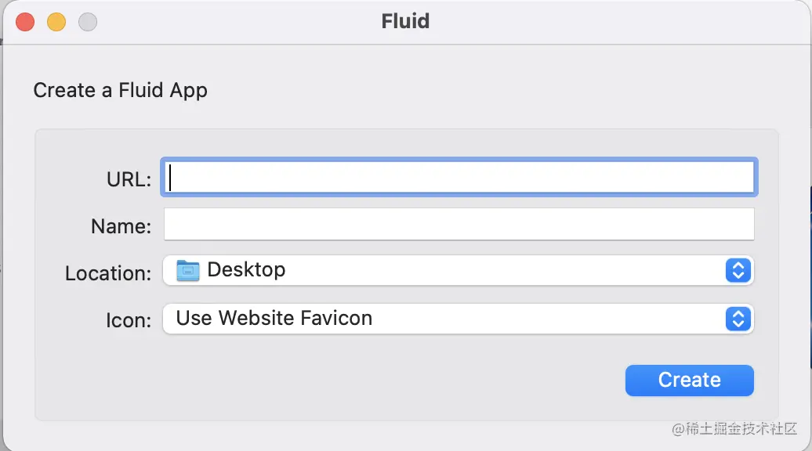Close the Fluid window with red button
Viewport: 812px width, 451px height.
click(x=25, y=22)
